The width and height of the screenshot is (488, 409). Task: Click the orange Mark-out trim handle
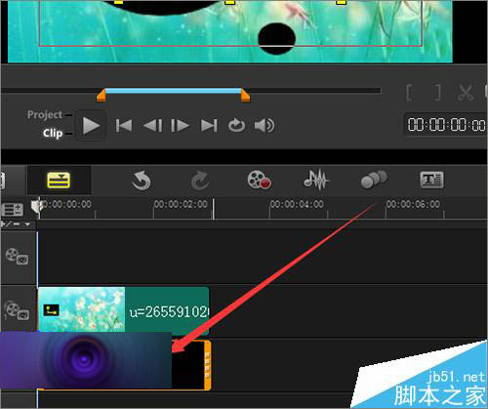pyautogui.click(x=245, y=95)
